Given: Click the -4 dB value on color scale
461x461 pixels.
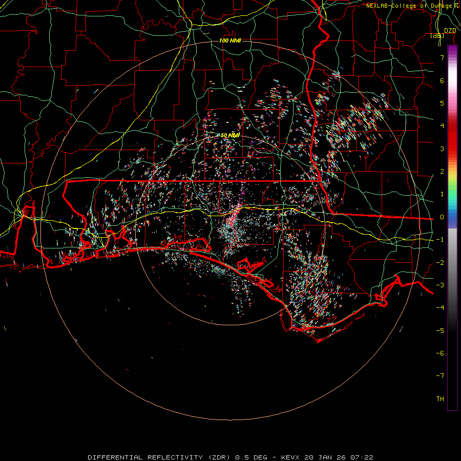Looking at the screenshot, I should pos(440,308).
